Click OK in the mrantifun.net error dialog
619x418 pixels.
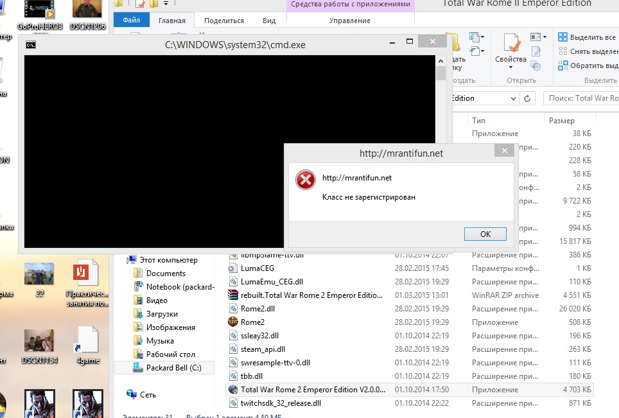pyautogui.click(x=485, y=234)
